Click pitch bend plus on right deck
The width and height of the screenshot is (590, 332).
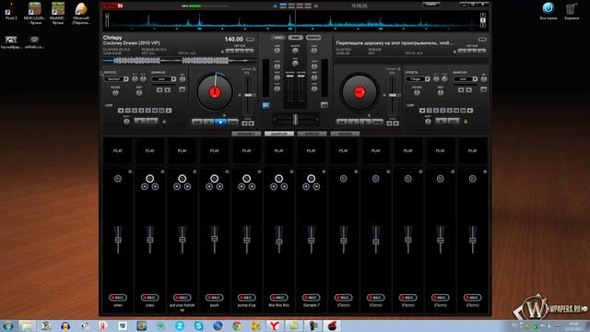[395, 124]
